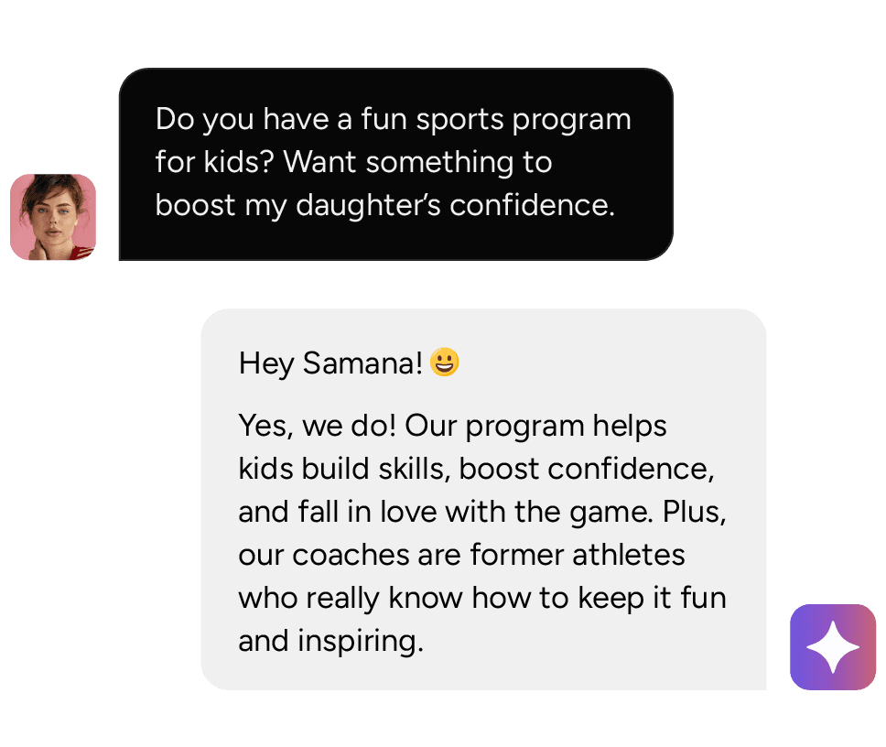Click the line "Do you have a fun sports program"
The width and height of the screenshot is (886, 747).
click(x=393, y=119)
